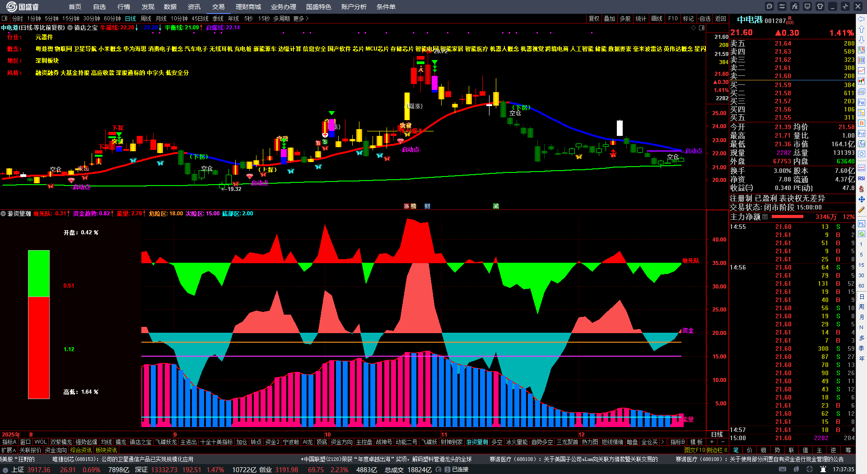The height and width of the screenshot is (474, 867).
Task: Click the 上证 index value in status bar
Action: (39, 469)
